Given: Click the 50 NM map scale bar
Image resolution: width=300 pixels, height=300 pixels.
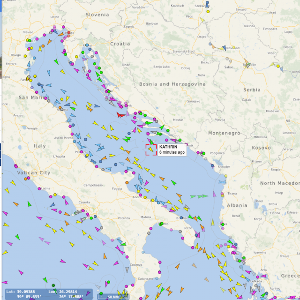Looking at the screenshot, I should [112, 296].
